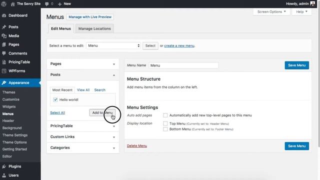Viewport: 320px width, 180px height.
Task: Click the Dashboard gauge icon
Action: pyautogui.click(x=4, y=15)
